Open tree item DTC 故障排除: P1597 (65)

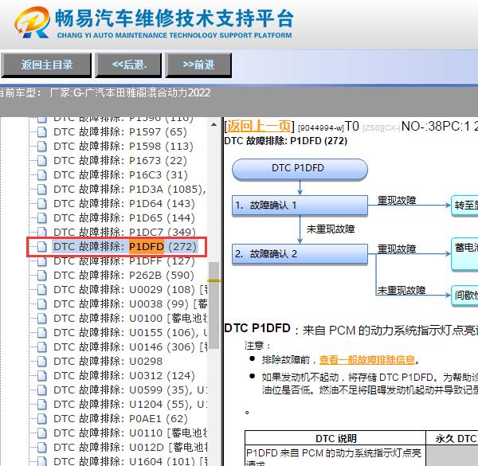click(x=120, y=132)
